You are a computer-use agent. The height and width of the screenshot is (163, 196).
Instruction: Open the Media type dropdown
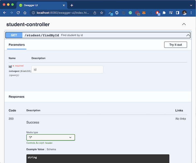(51, 137)
